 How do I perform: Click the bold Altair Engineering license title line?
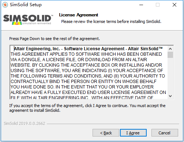[88, 49]
